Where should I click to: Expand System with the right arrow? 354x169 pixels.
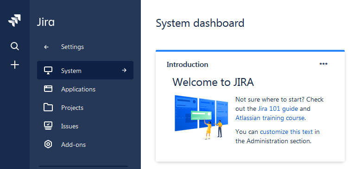click(124, 70)
